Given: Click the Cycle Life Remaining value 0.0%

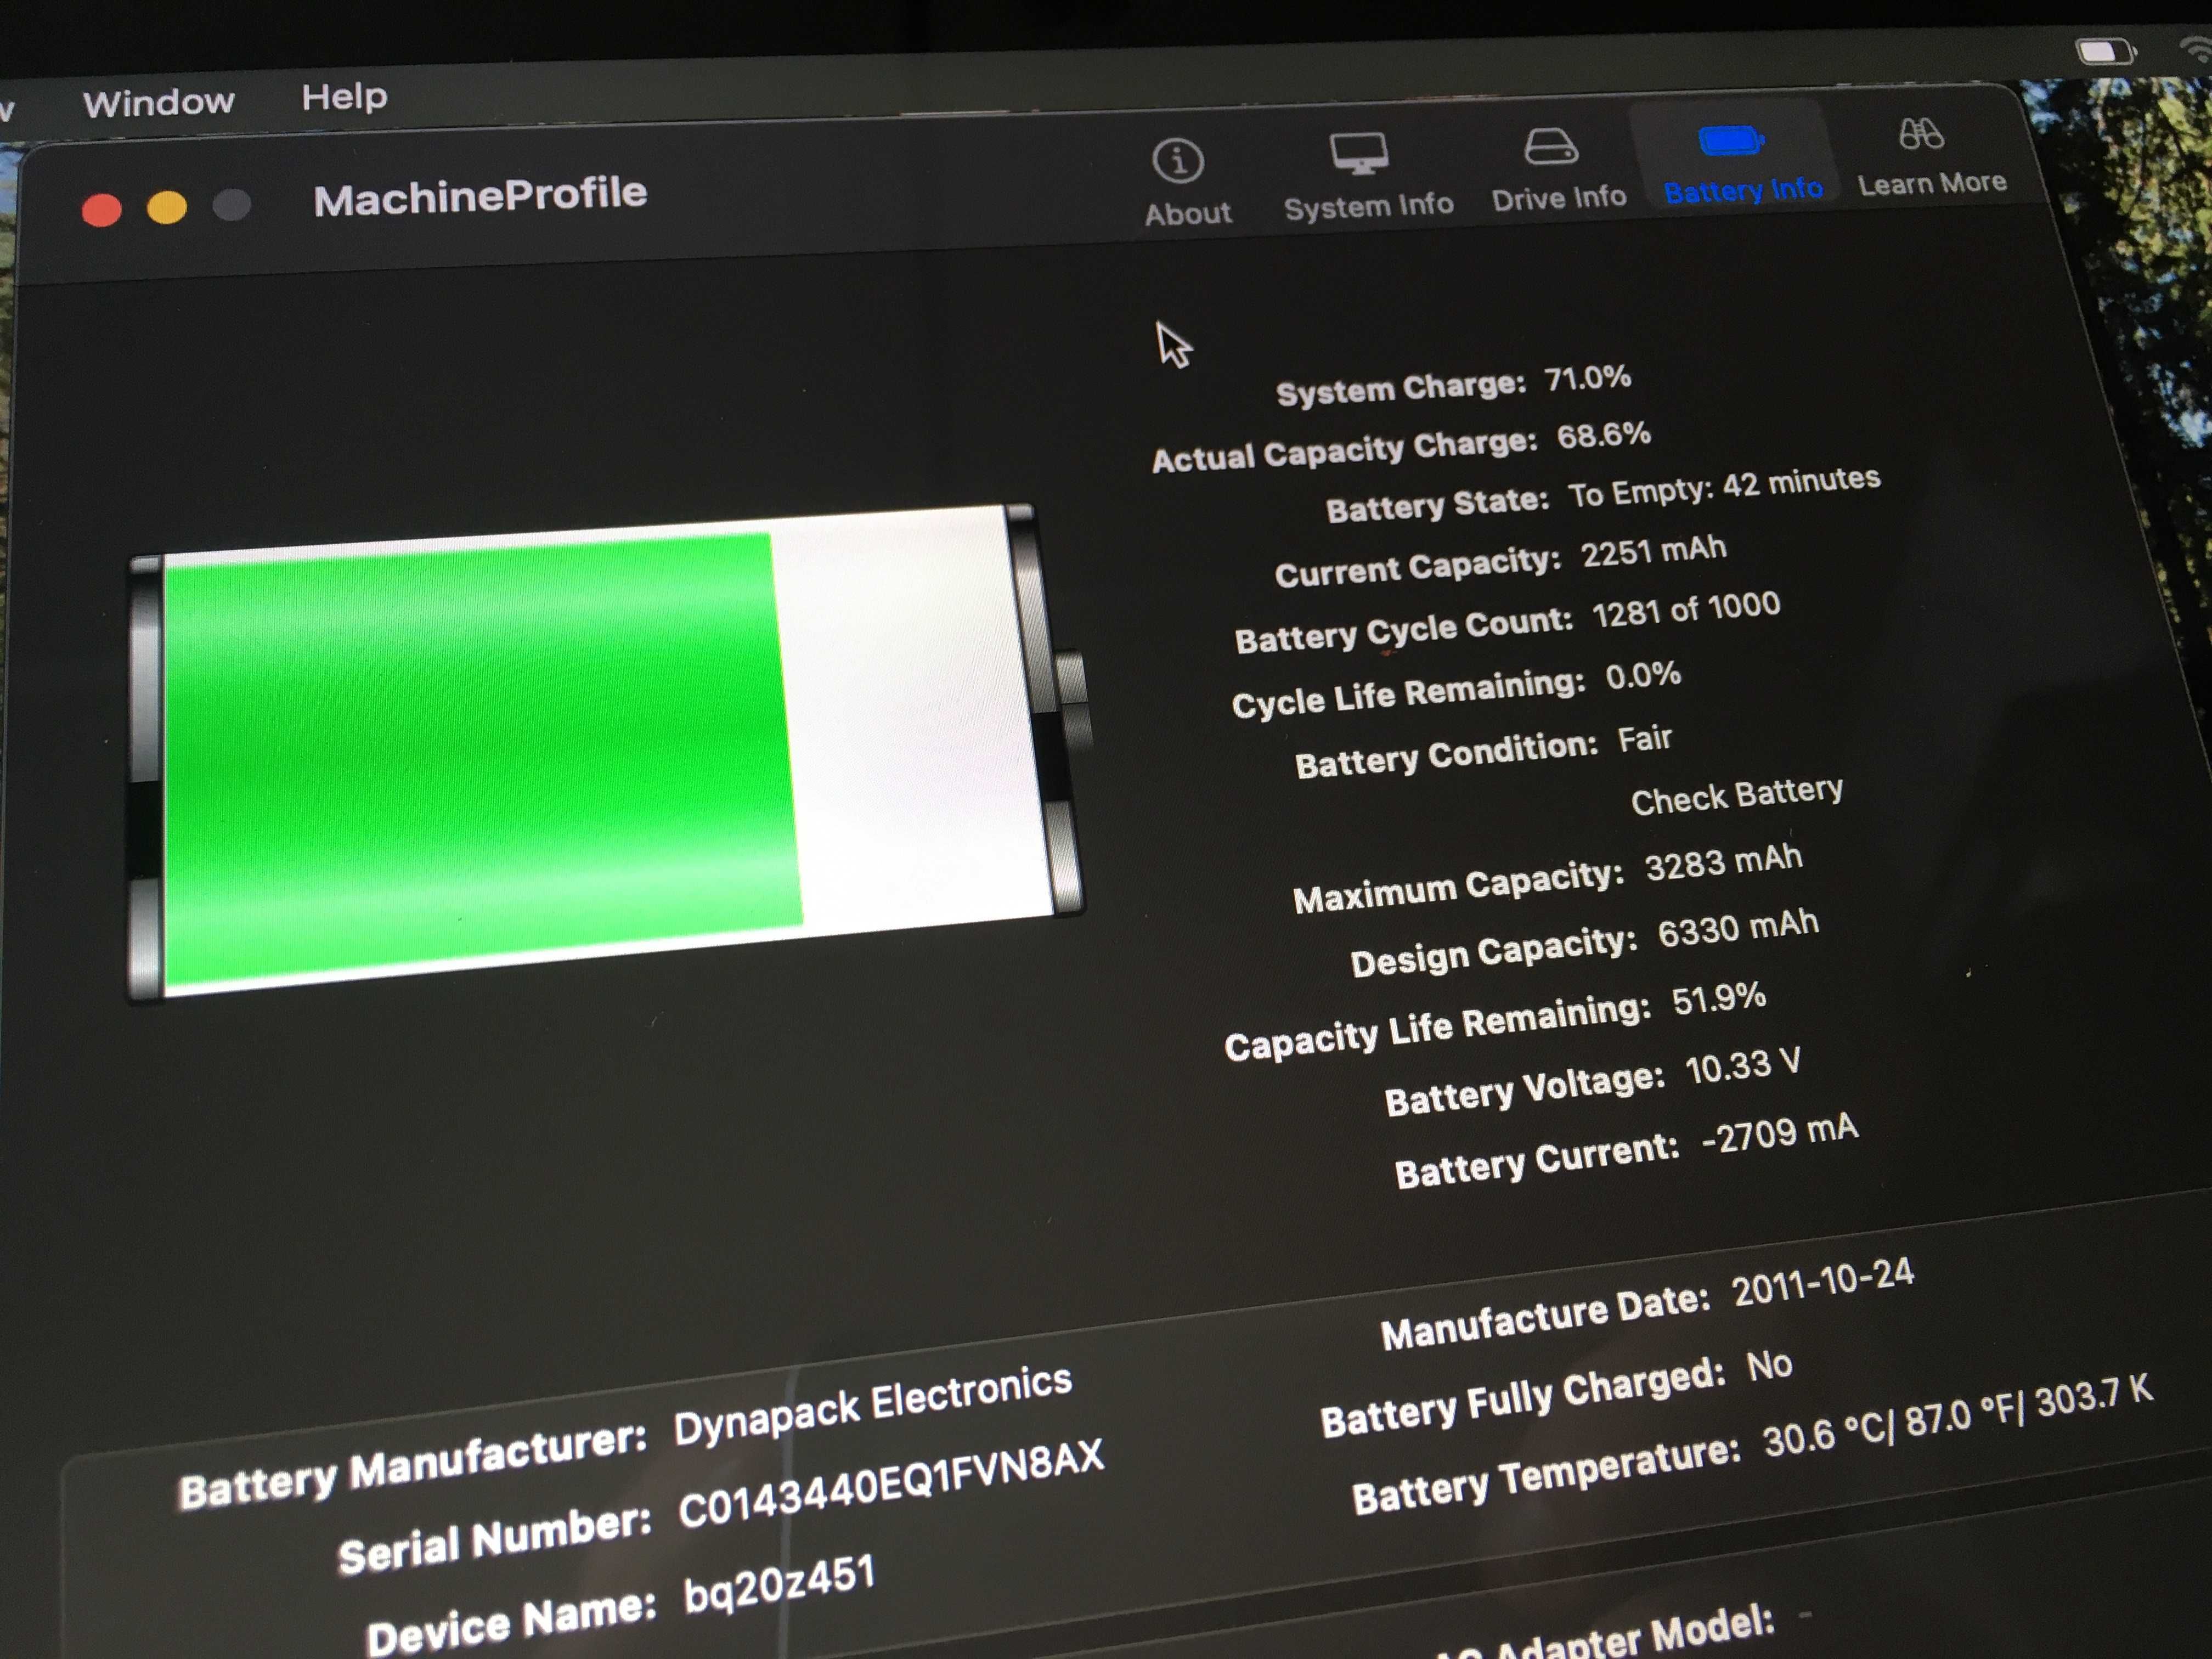Looking at the screenshot, I should tap(1642, 676).
